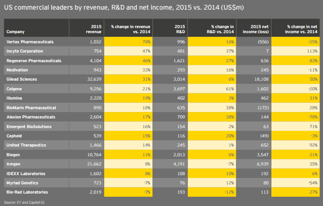Click Emergent BioSolutions company name
Image resolution: width=323 pixels, height=206 pixels.
29,127
